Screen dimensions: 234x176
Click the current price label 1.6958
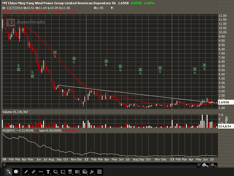coord(224,102)
